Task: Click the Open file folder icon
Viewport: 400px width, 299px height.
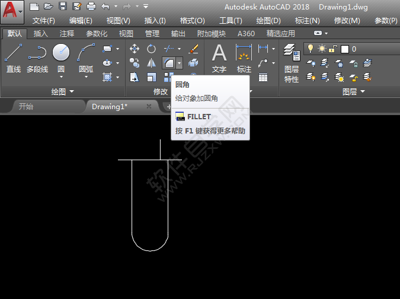Action: coord(48,7)
